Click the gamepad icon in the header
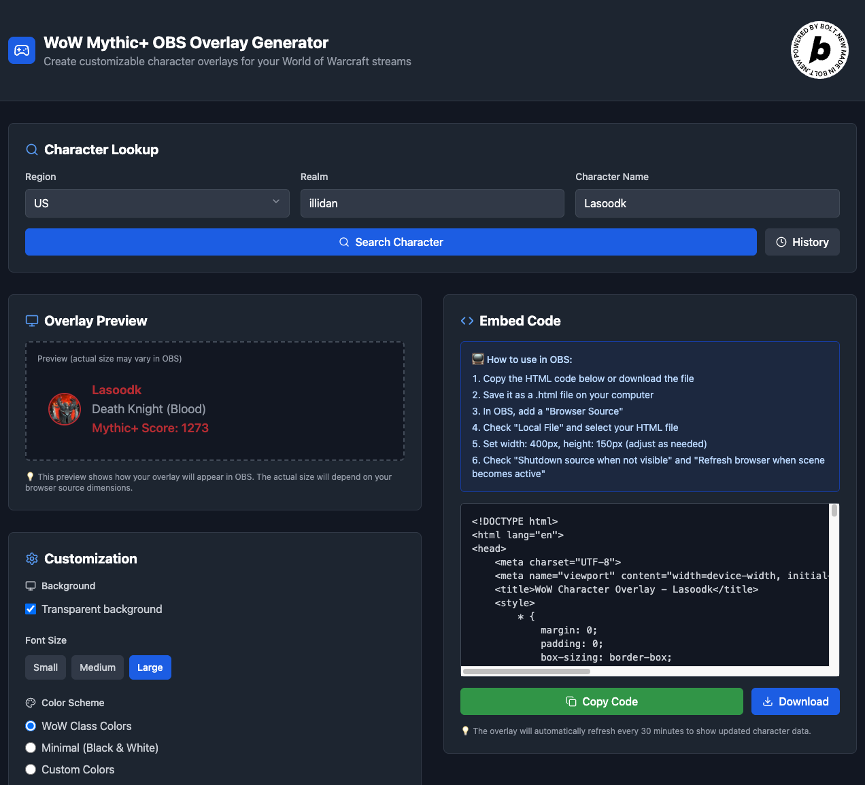The height and width of the screenshot is (785, 865). tap(21, 50)
